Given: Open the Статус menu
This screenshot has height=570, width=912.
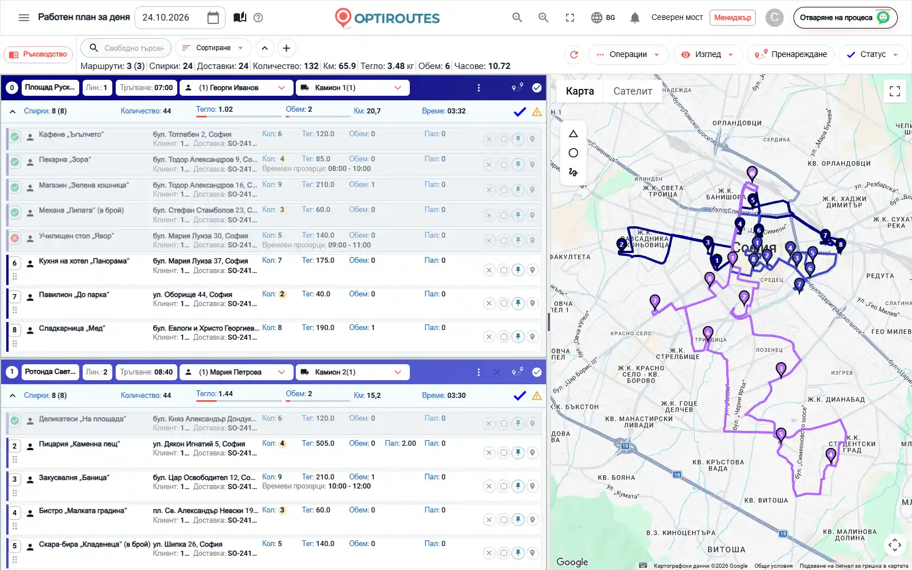Looking at the screenshot, I should click(x=873, y=55).
